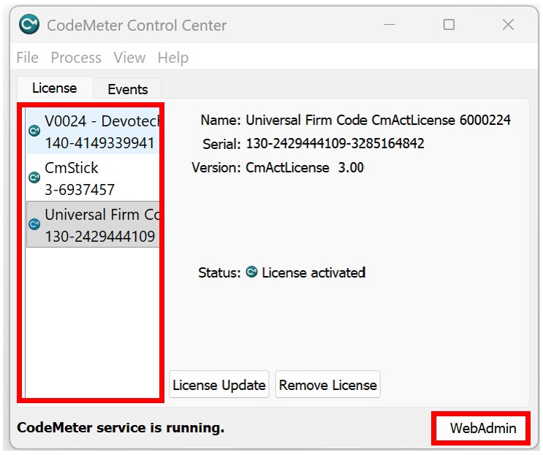
Task: Click the CodeMeter Control Center window title
Action: coord(137,26)
